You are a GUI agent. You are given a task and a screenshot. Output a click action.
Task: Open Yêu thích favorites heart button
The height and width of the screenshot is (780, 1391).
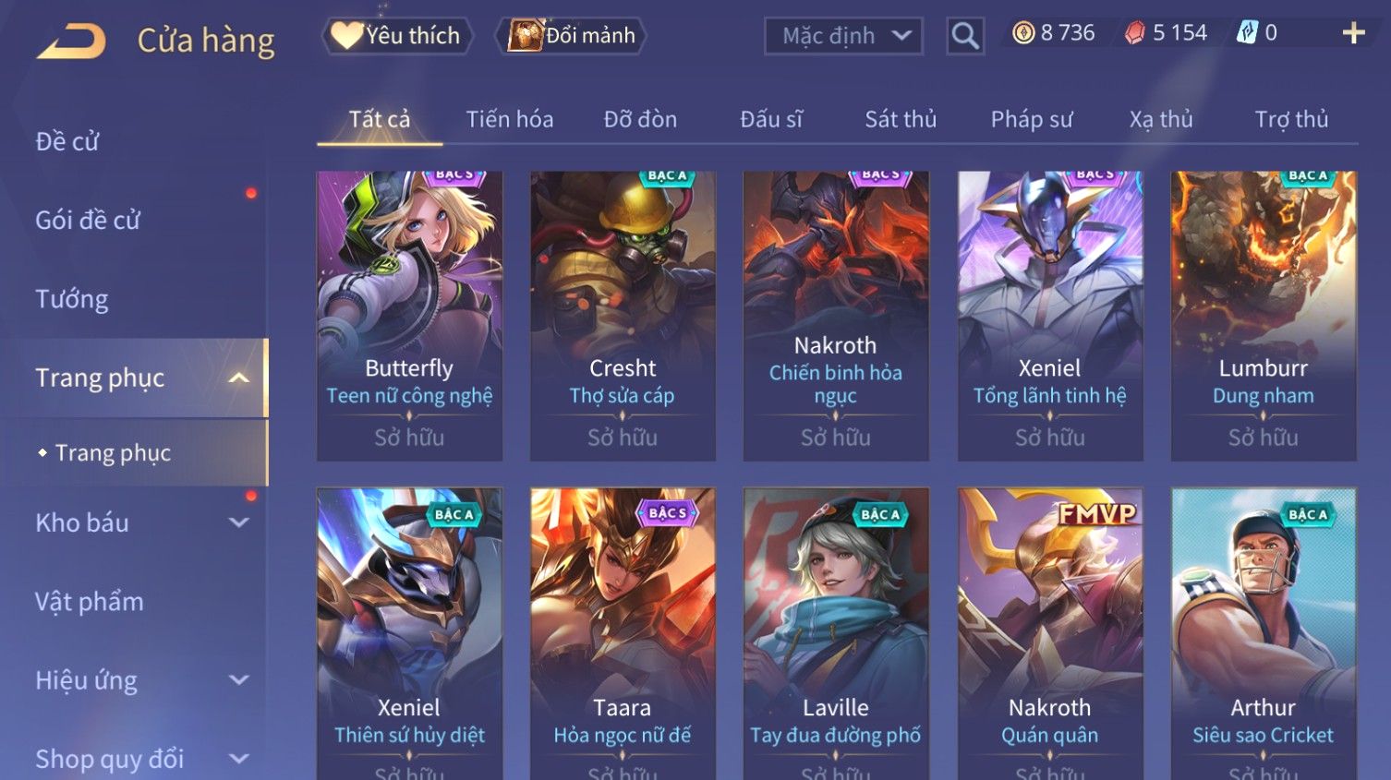click(x=397, y=36)
